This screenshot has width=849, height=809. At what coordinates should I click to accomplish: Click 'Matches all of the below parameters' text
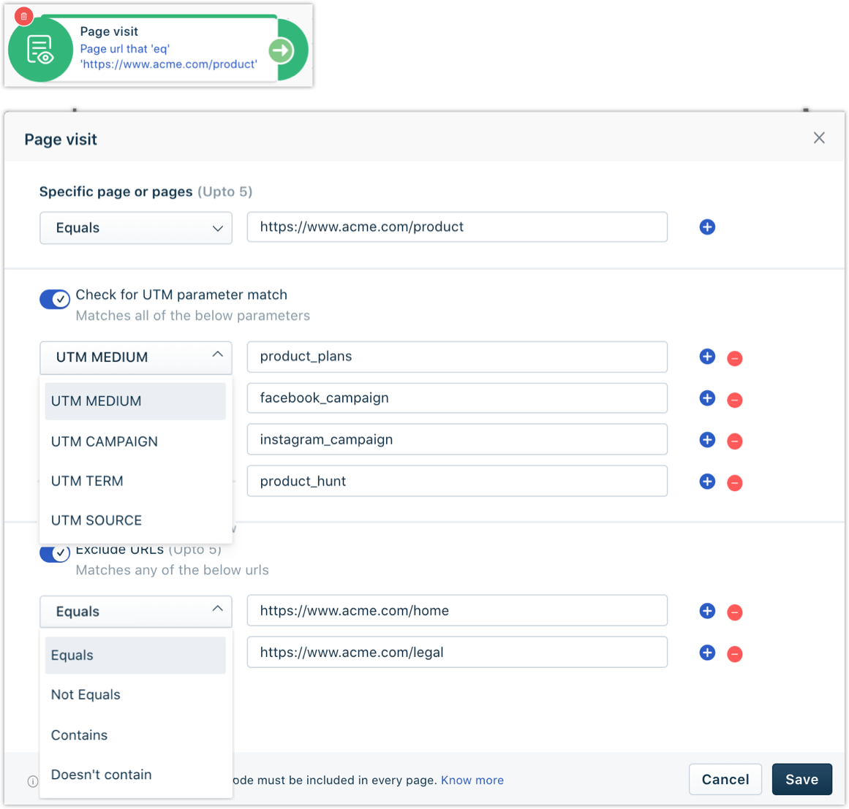193,316
